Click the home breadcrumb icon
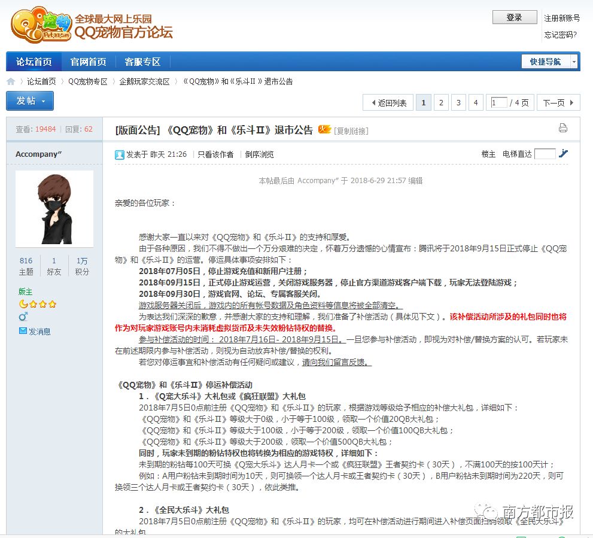593x538 pixels. coord(10,81)
